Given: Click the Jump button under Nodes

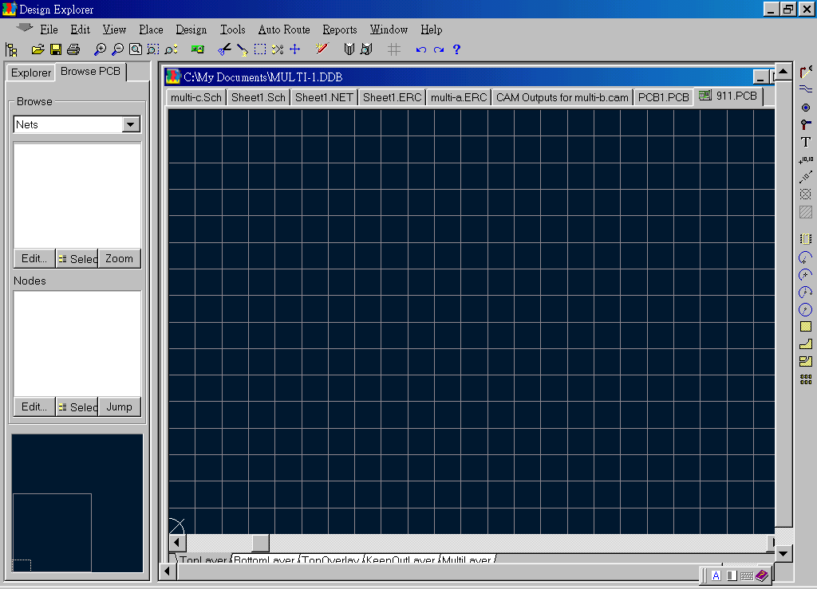Looking at the screenshot, I should coord(119,407).
